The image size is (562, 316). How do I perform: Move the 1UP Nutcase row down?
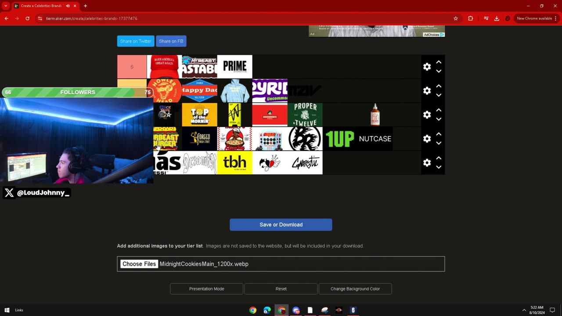point(439,143)
